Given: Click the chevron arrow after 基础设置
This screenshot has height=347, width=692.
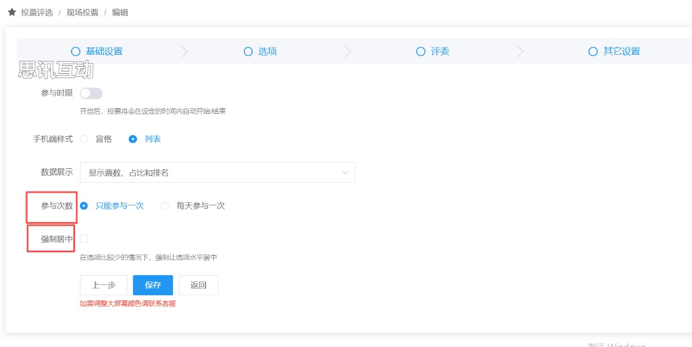Looking at the screenshot, I should [184, 52].
